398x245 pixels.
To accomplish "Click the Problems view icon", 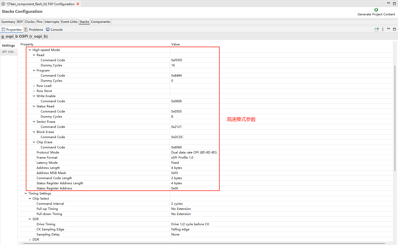I will 26,29.
